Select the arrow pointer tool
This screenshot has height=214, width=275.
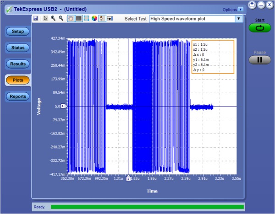[45, 19]
